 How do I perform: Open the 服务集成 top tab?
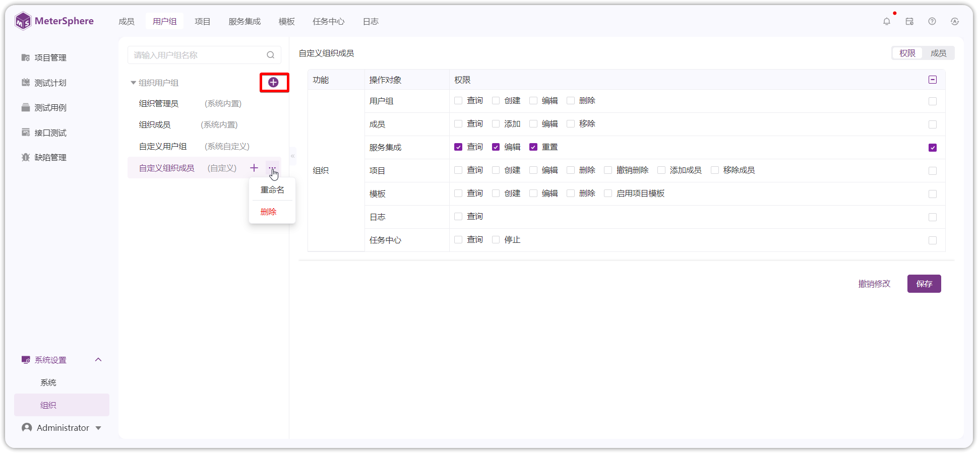[244, 22]
